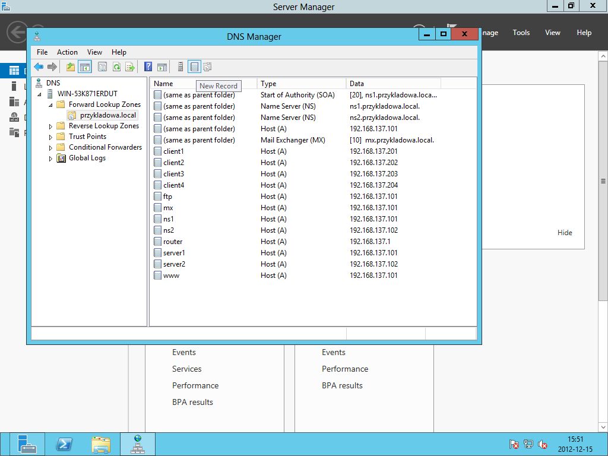Click the Hide link in Server Manager
The image size is (608, 456).
pyautogui.click(x=565, y=233)
